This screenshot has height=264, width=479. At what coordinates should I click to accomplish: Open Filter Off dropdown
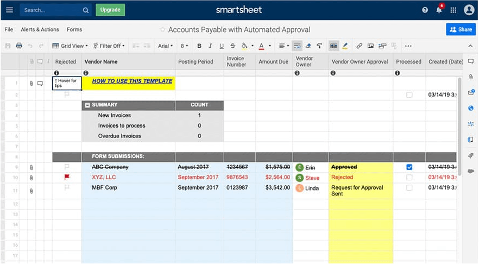pyautogui.click(x=109, y=46)
